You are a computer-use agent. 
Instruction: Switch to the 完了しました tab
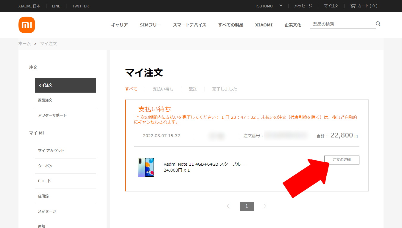(x=225, y=89)
